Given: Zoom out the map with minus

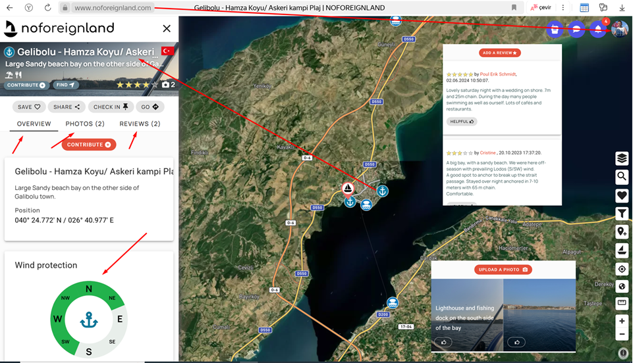Looking at the screenshot, I should click(622, 335).
